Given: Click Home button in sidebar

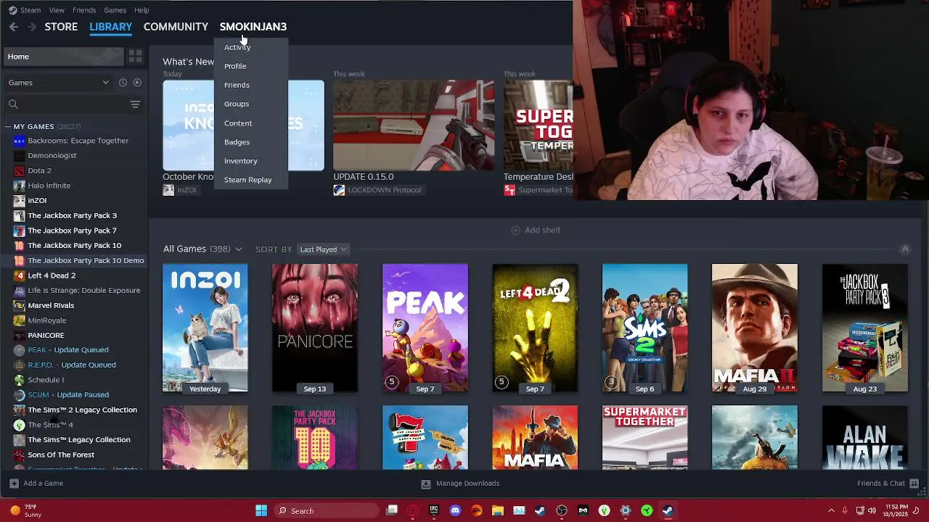Looking at the screenshot, I should click(x=64, y=57).
